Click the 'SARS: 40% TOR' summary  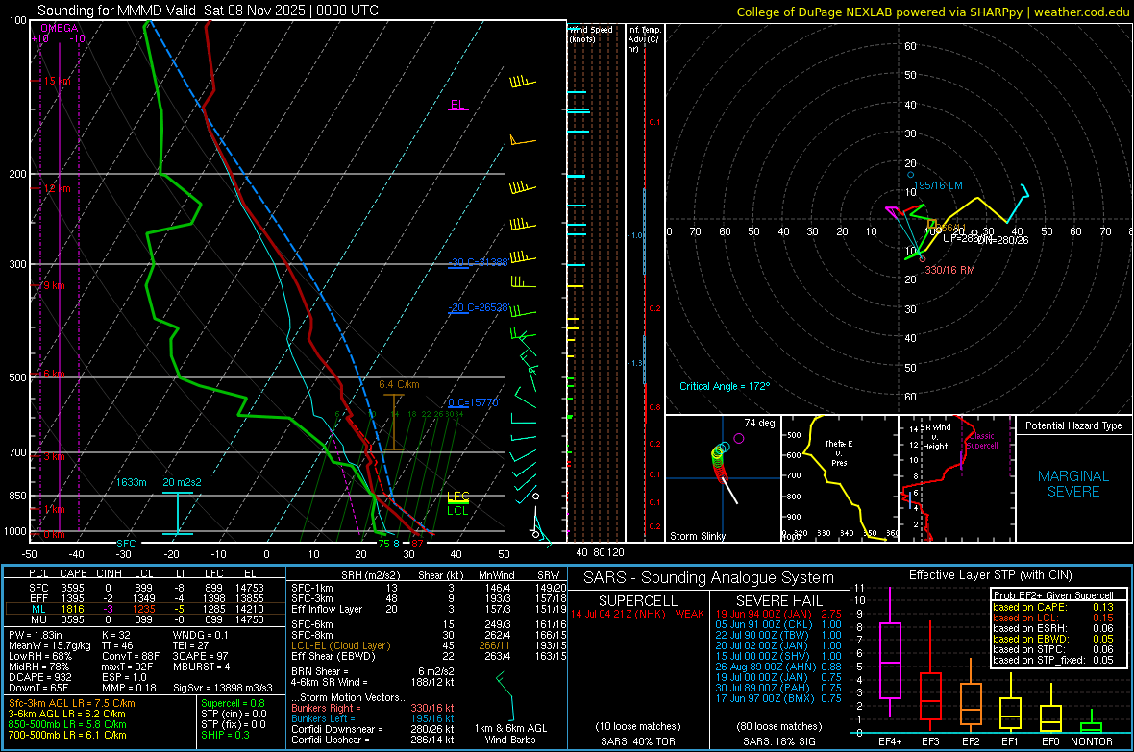point(637,741)
